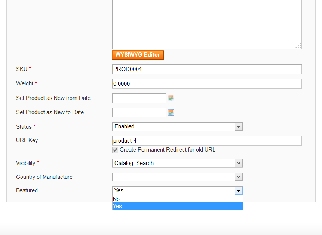Focus the URL Key field
This screenshot has width=322, height=235.
(206, 141)
